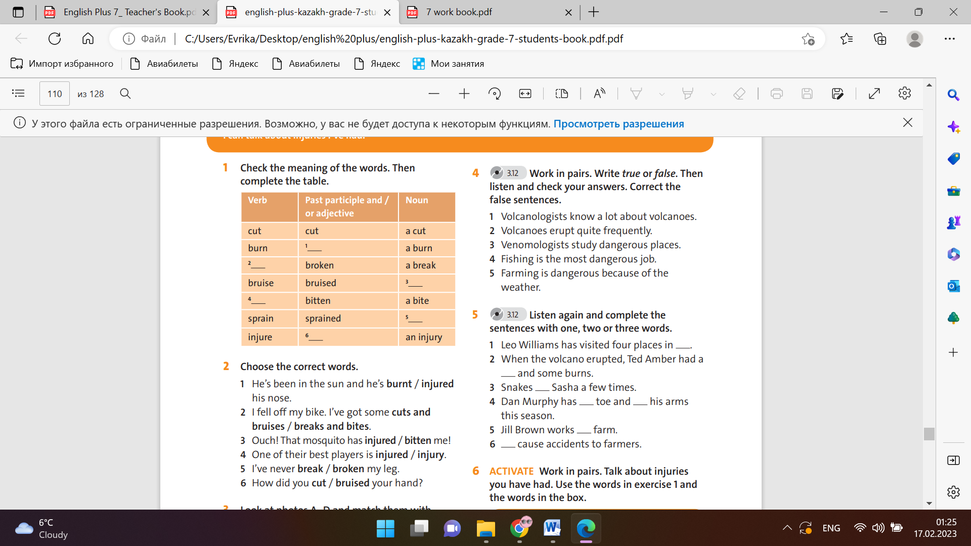Expand the draw tool options dropdown
The image size is (971, 546).
(661, 94)
